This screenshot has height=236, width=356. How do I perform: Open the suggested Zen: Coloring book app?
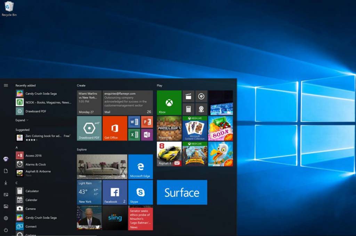43,137
